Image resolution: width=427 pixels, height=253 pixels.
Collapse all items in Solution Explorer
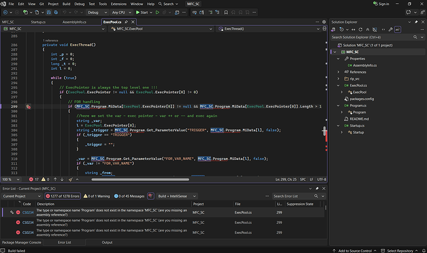coord(368,30)
